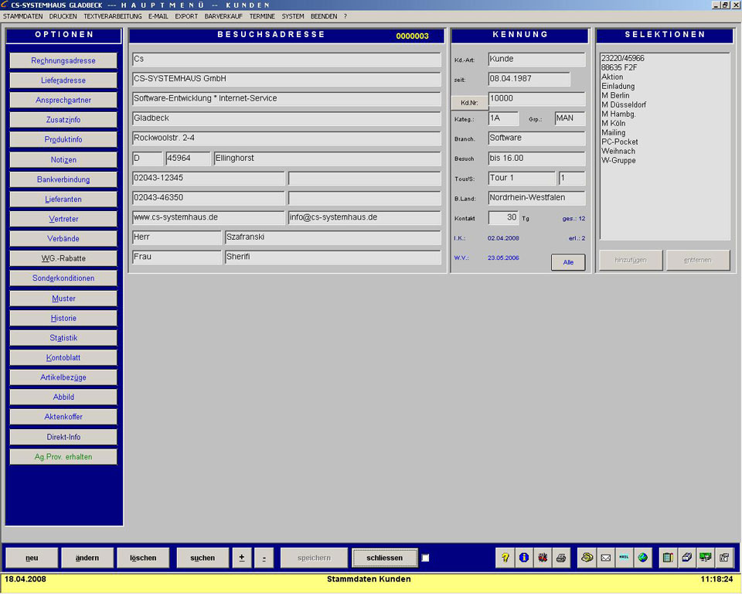
Task: Open the envelope e-mail icon
Action: click(x=606, y=558)
